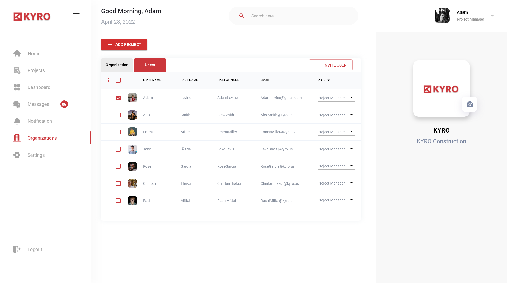
Task: Check the checkbox for Alex Smith
Action: (x=118, y=115)
